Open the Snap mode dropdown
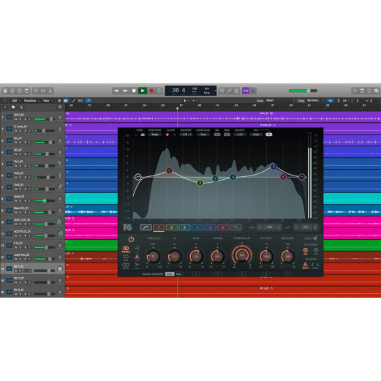Screen dimensions: 381x381 click(280, 100)
